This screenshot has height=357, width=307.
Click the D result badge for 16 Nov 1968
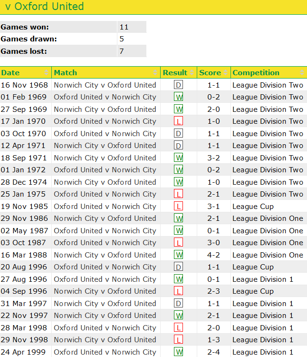coord(179,85)
